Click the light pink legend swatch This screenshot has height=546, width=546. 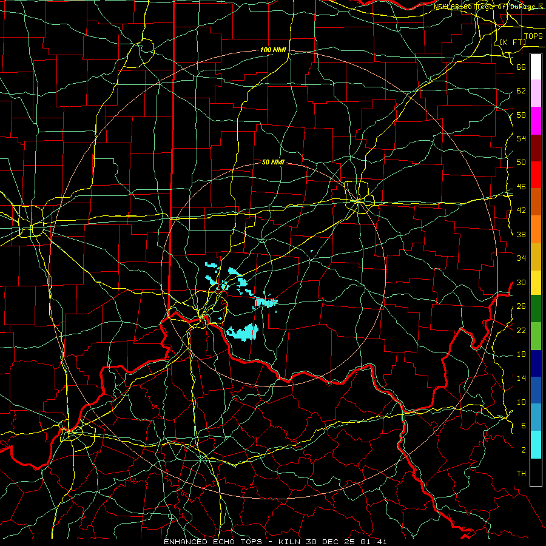[536, 93]
